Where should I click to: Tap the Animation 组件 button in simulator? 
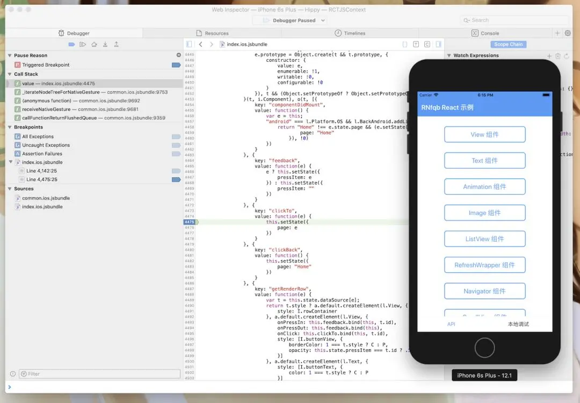[x=484, y=186]
